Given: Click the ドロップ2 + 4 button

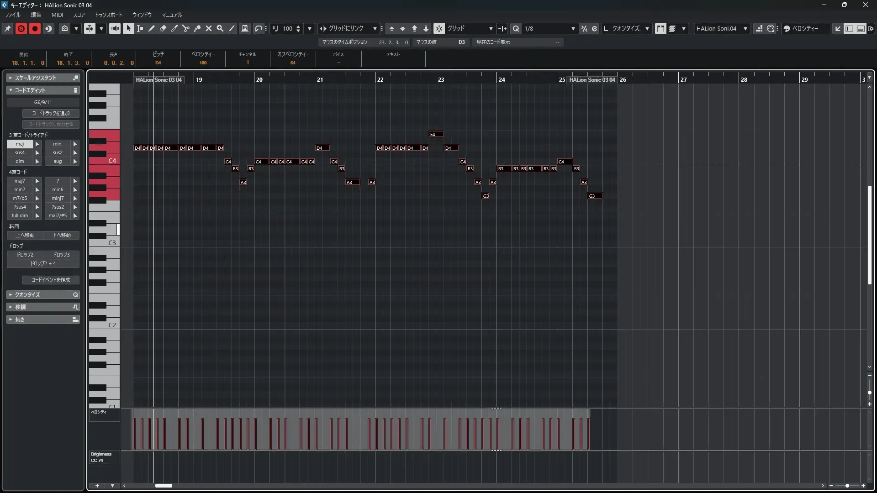Looking at the screenshot, I should point(43,263).
